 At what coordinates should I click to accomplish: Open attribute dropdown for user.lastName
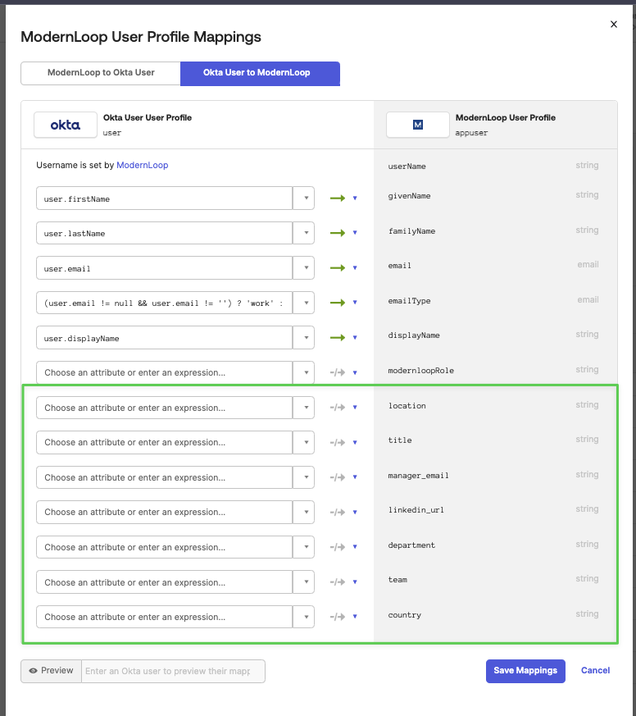pos(303,233)
